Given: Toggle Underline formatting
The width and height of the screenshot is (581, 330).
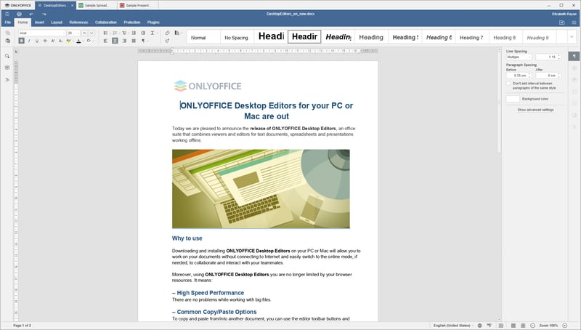Looking at the screenshot, I should 37,41.
